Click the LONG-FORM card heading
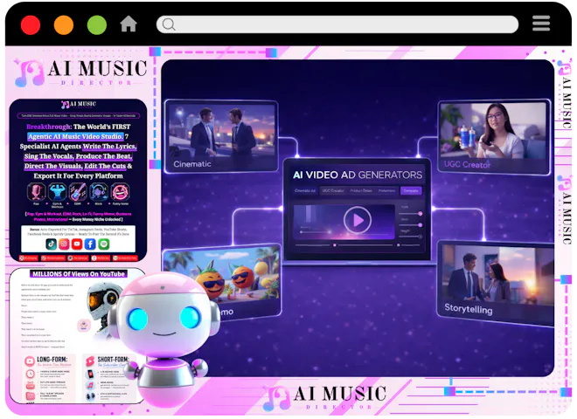The image size is (577, 419). (52, 359)
